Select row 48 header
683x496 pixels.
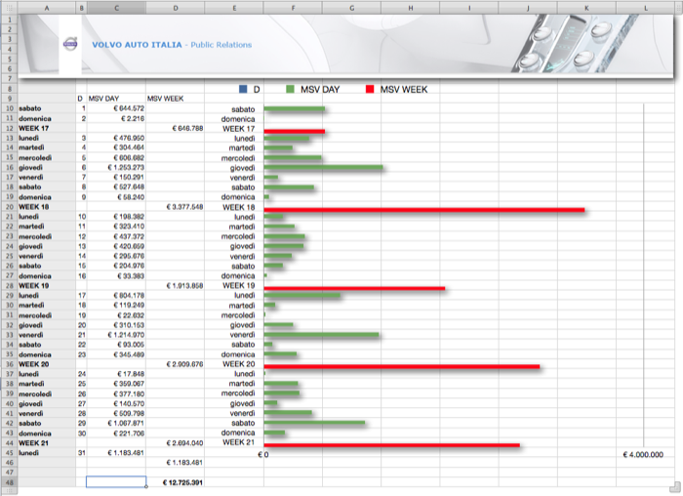coord(8,482)
